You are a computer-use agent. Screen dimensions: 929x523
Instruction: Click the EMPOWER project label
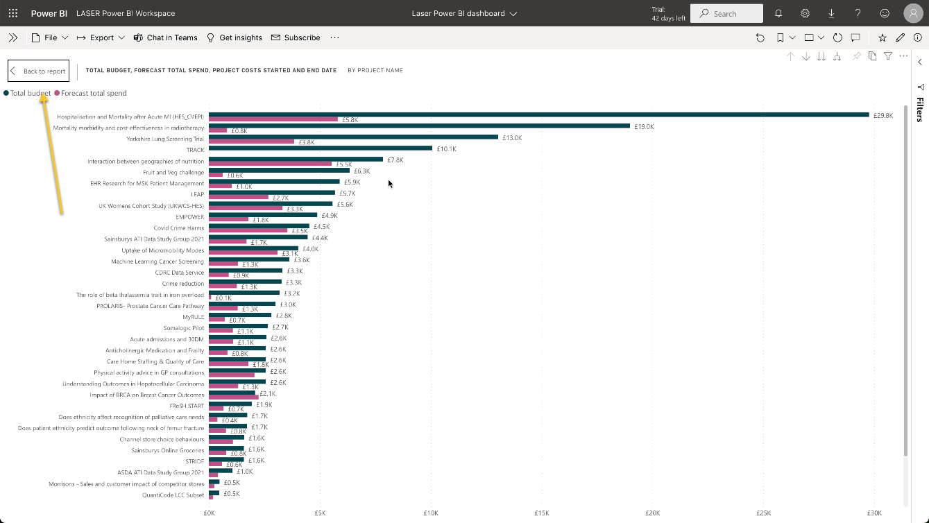click(190, 217)
